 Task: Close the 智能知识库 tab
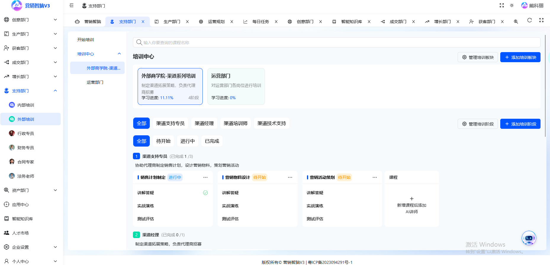tap(369, 22)
